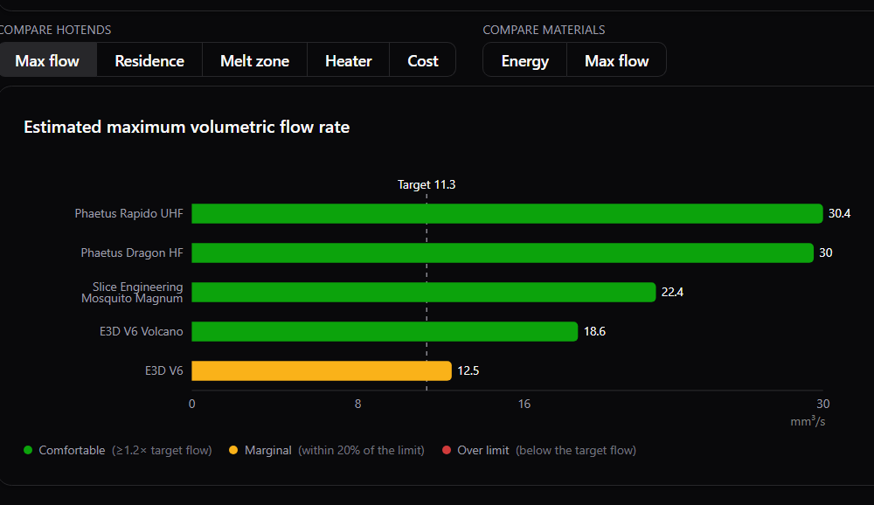Click the Phaetus Rapido UHF green bar
Screen dimensions: 874x505
point(507,213)
